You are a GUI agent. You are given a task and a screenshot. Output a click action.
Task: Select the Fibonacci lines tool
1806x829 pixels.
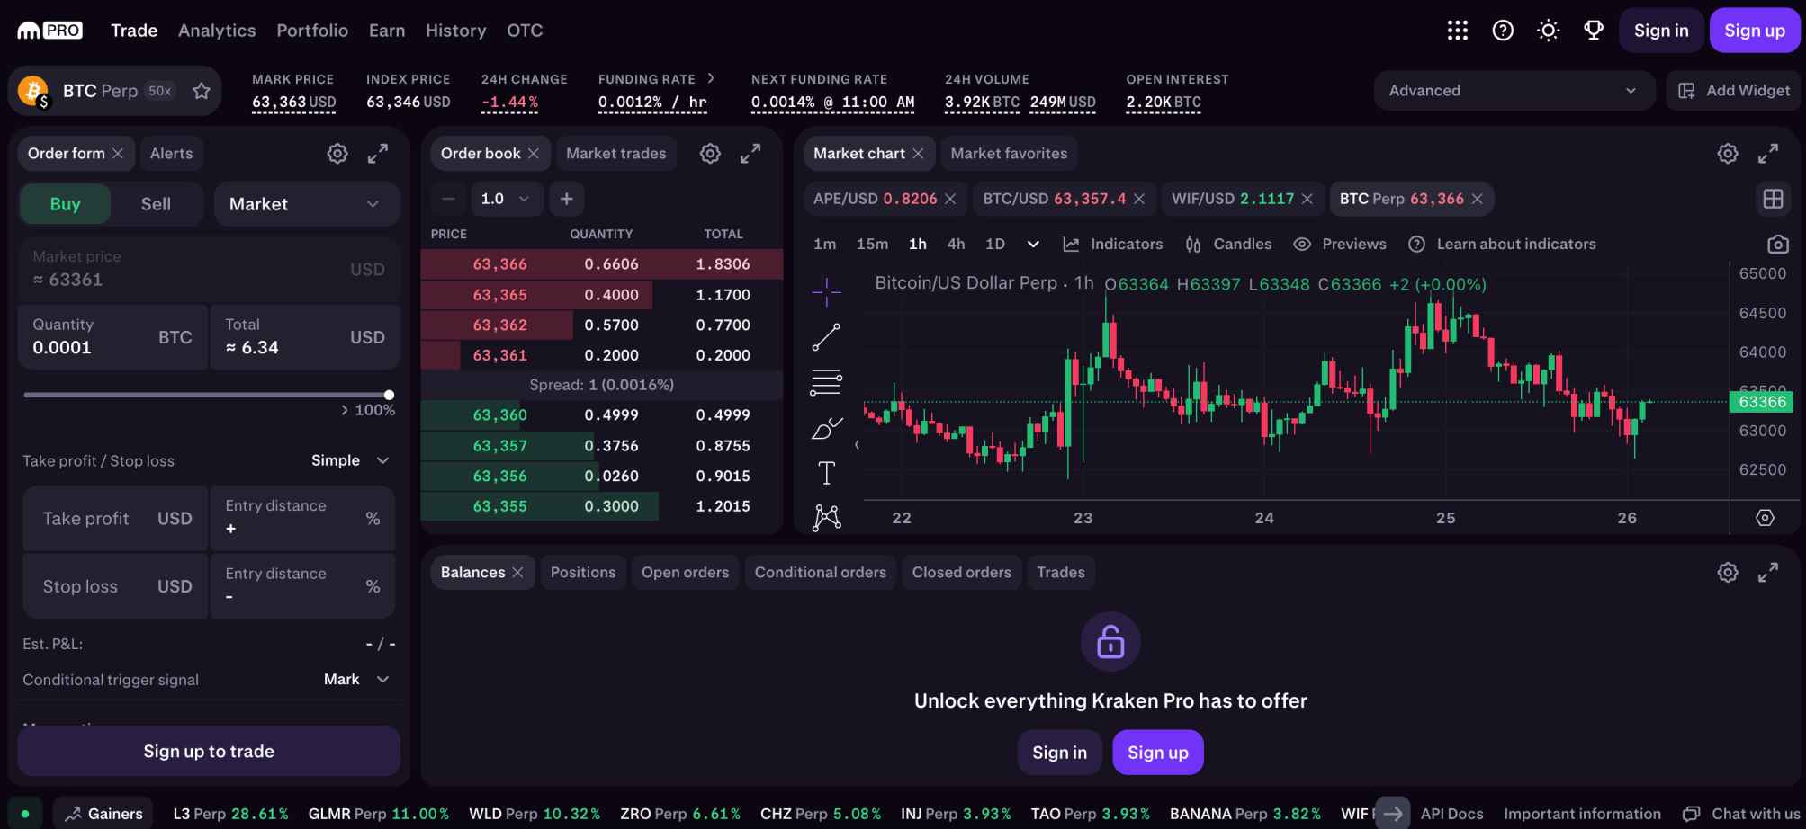[x=826, y=383]
